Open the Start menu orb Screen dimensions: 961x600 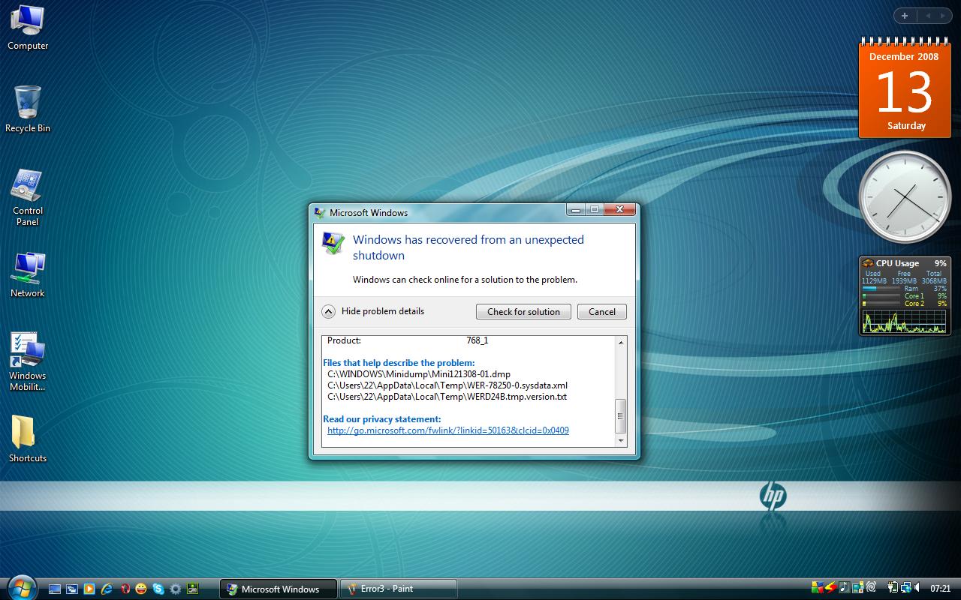point(20,587)
